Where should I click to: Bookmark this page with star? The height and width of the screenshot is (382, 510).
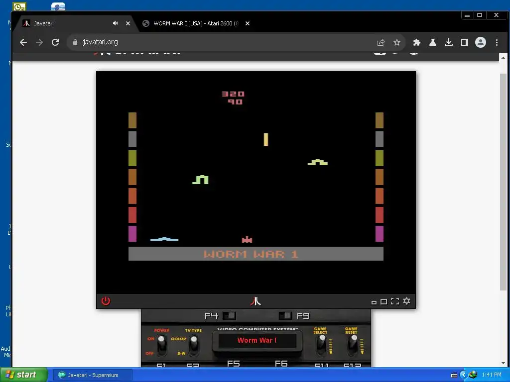pos(397,42)
